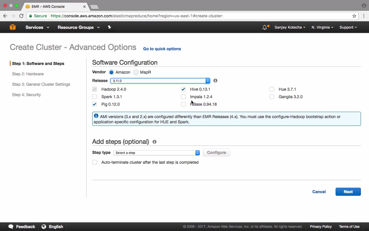
Task: Follow the Go to quick options link
Action: [x=162, y=49]
